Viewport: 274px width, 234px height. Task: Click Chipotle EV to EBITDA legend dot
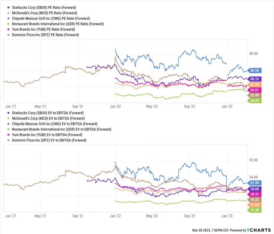pos(9,124)
